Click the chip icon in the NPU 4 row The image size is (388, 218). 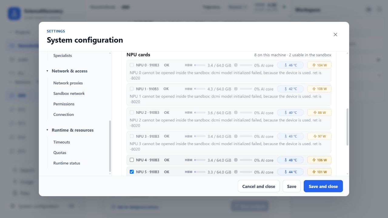[x=236, y=160]
